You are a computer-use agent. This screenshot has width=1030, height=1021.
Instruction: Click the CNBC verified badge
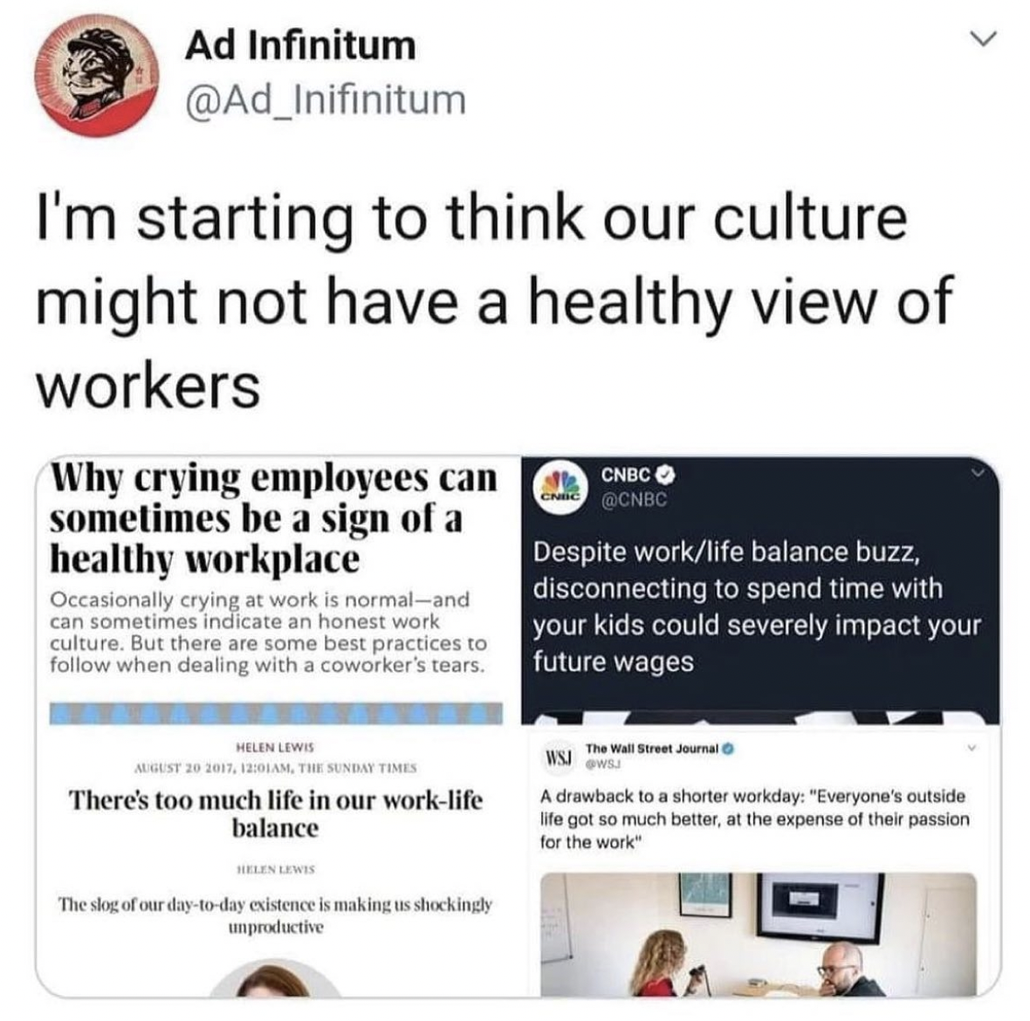pyautogui.click(x=667, y=474)
